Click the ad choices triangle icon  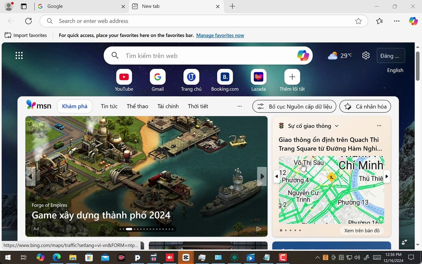(258, 229)
